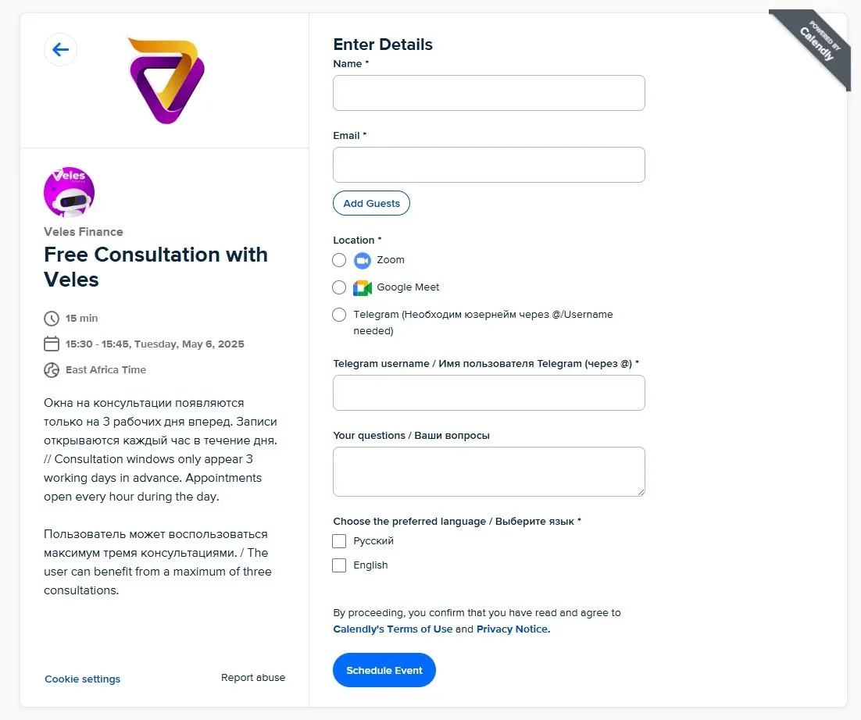The width and height of the screenshot is (861, 720).
Task: Open Calendly's Terms of Use link
Action: [x=392, y=629]
